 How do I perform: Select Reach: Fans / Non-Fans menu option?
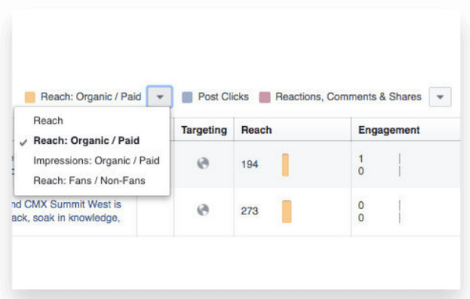tap(89, 181)
